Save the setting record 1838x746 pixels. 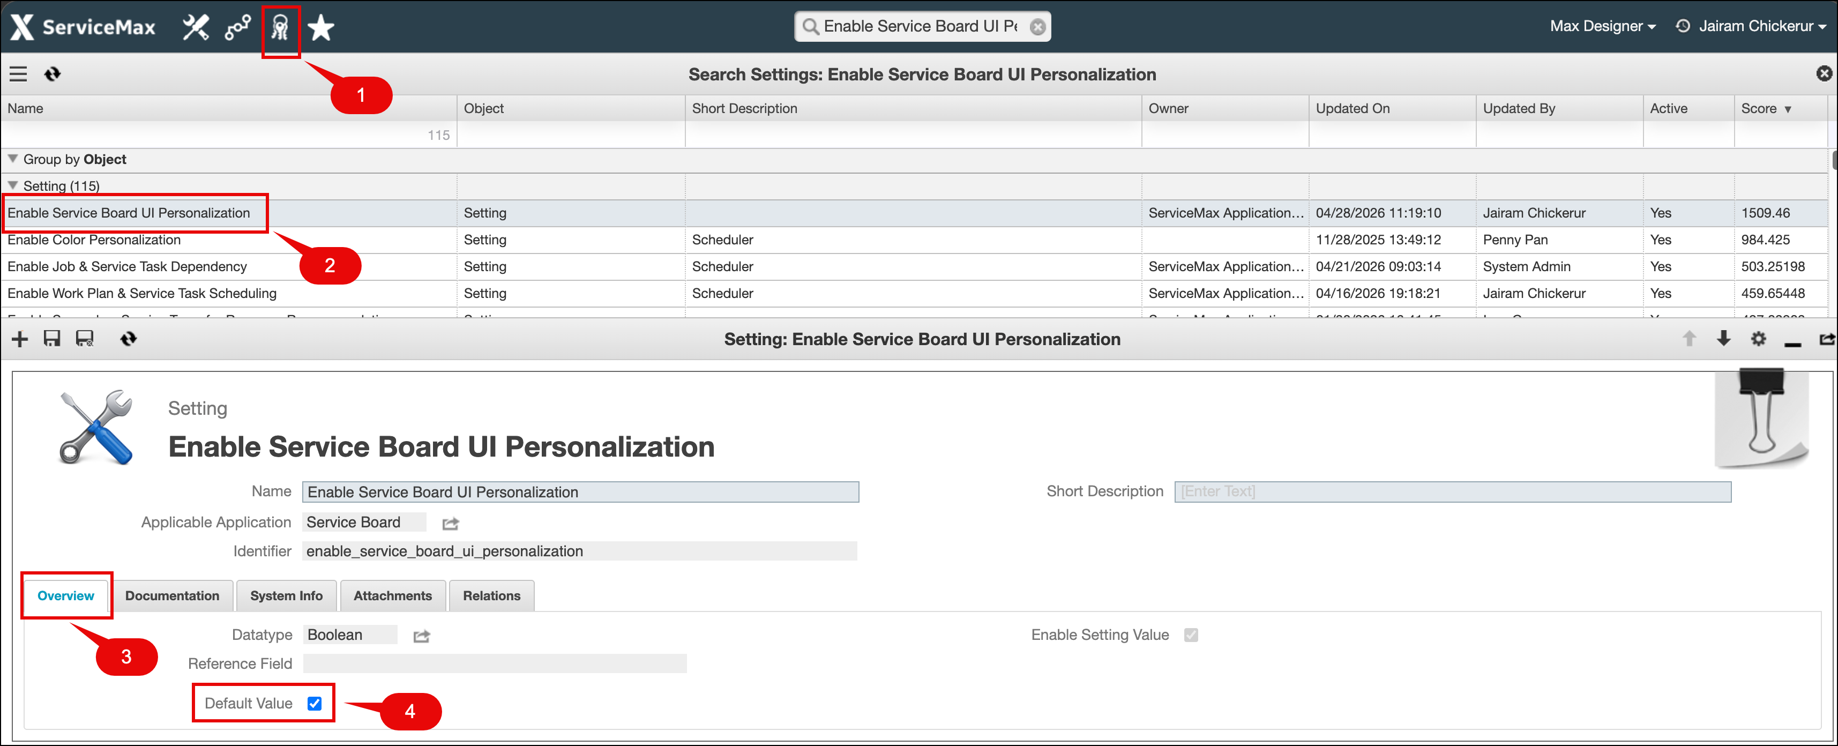point(51,338)
